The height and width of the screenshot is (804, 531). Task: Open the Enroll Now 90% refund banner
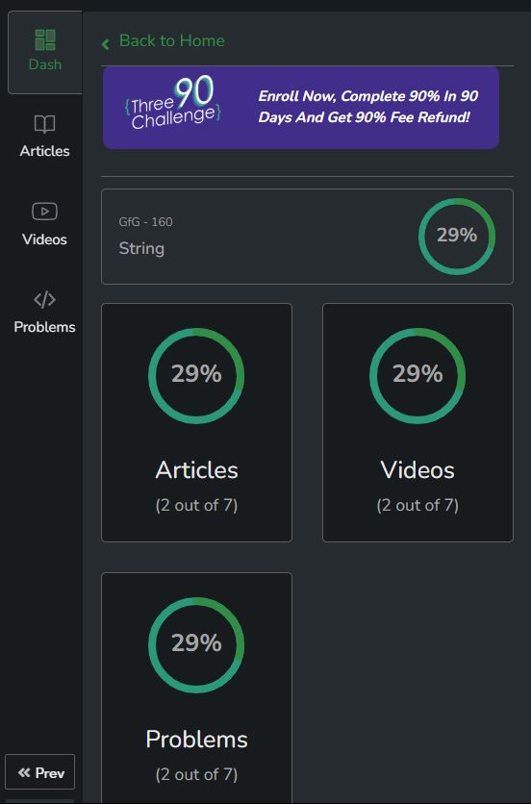pyautogui.click(x=301, y=108)
